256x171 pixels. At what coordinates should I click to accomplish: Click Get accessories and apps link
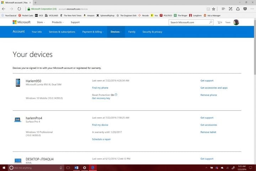tap(214, 88)
